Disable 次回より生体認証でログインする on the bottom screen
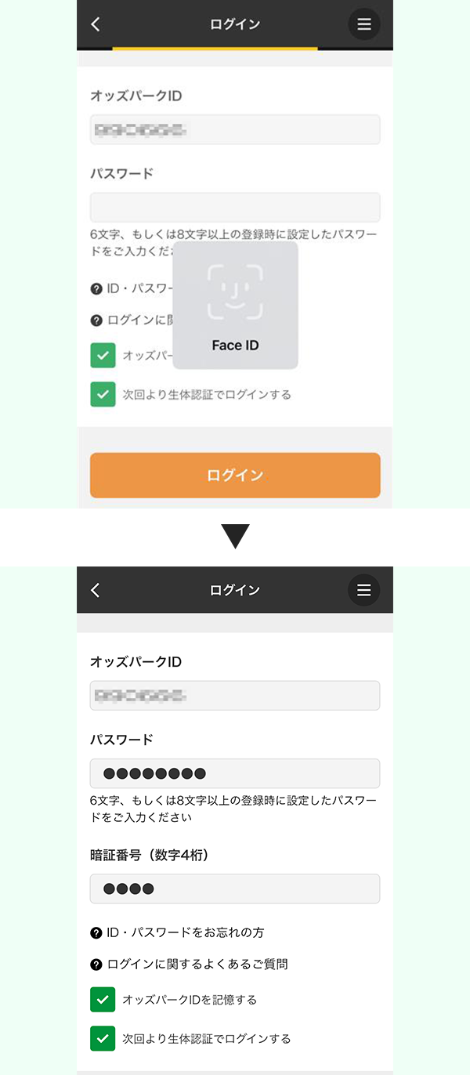The image size is (470, 1075). (x=103, y=1038)
